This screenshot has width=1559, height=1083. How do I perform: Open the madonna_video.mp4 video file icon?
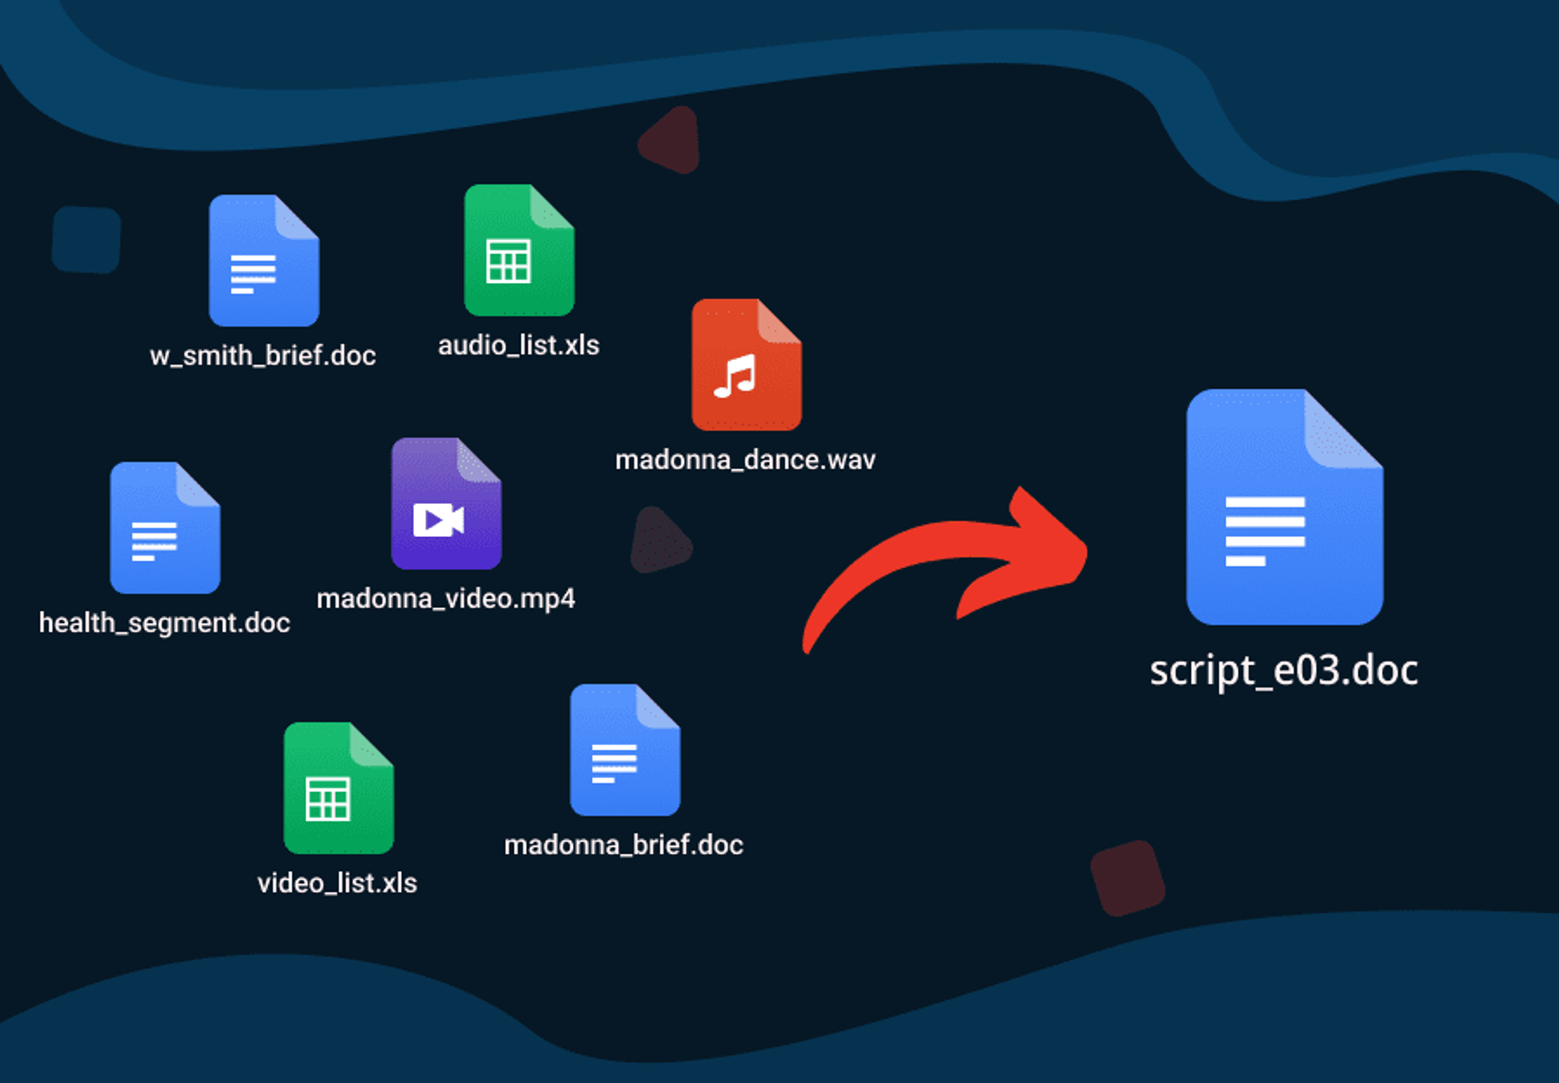pyautogui.click(x=447, y=503)
